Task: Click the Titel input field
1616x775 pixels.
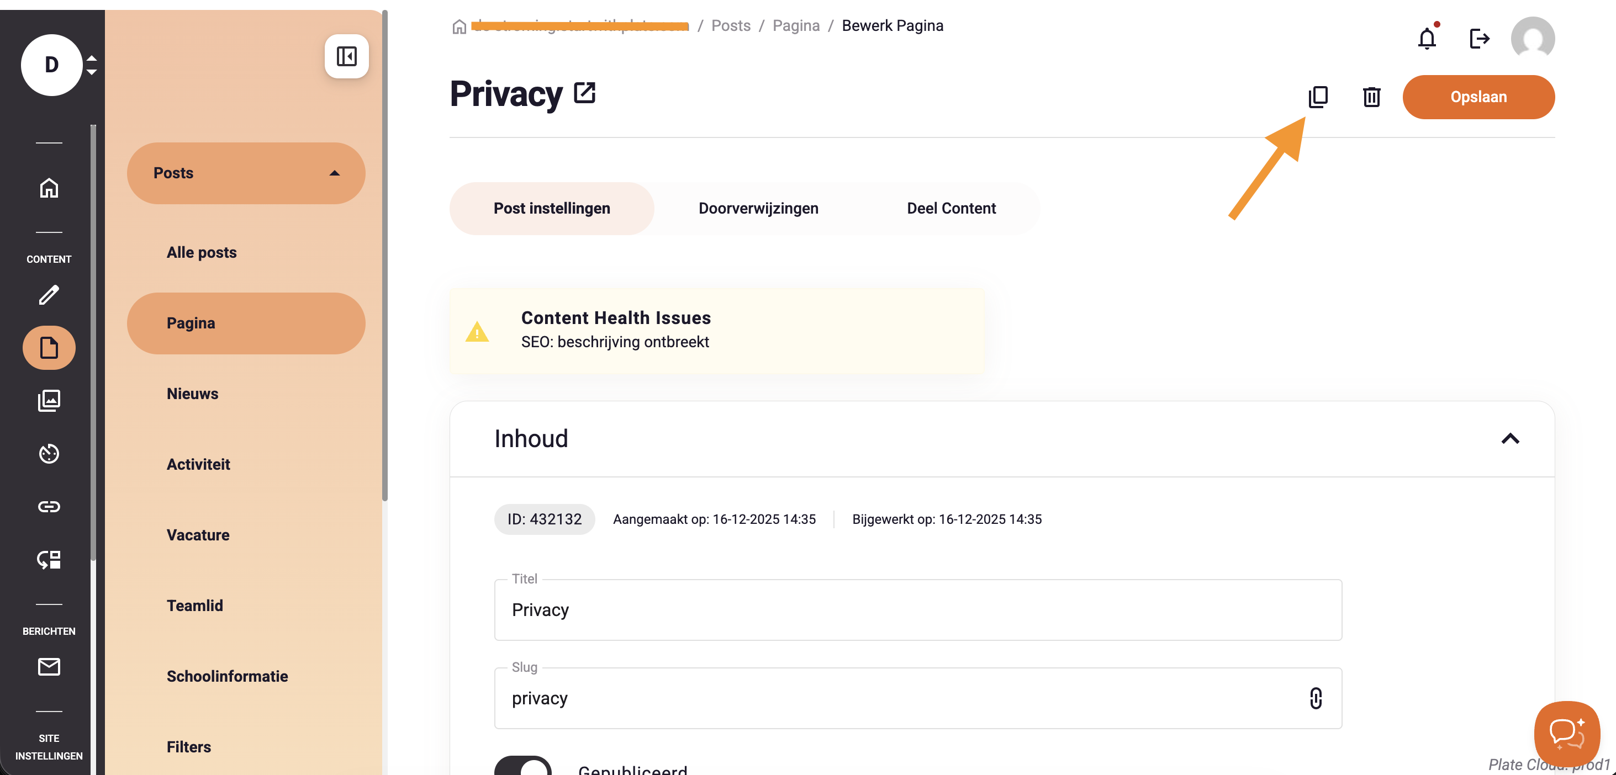Action: 917,610
